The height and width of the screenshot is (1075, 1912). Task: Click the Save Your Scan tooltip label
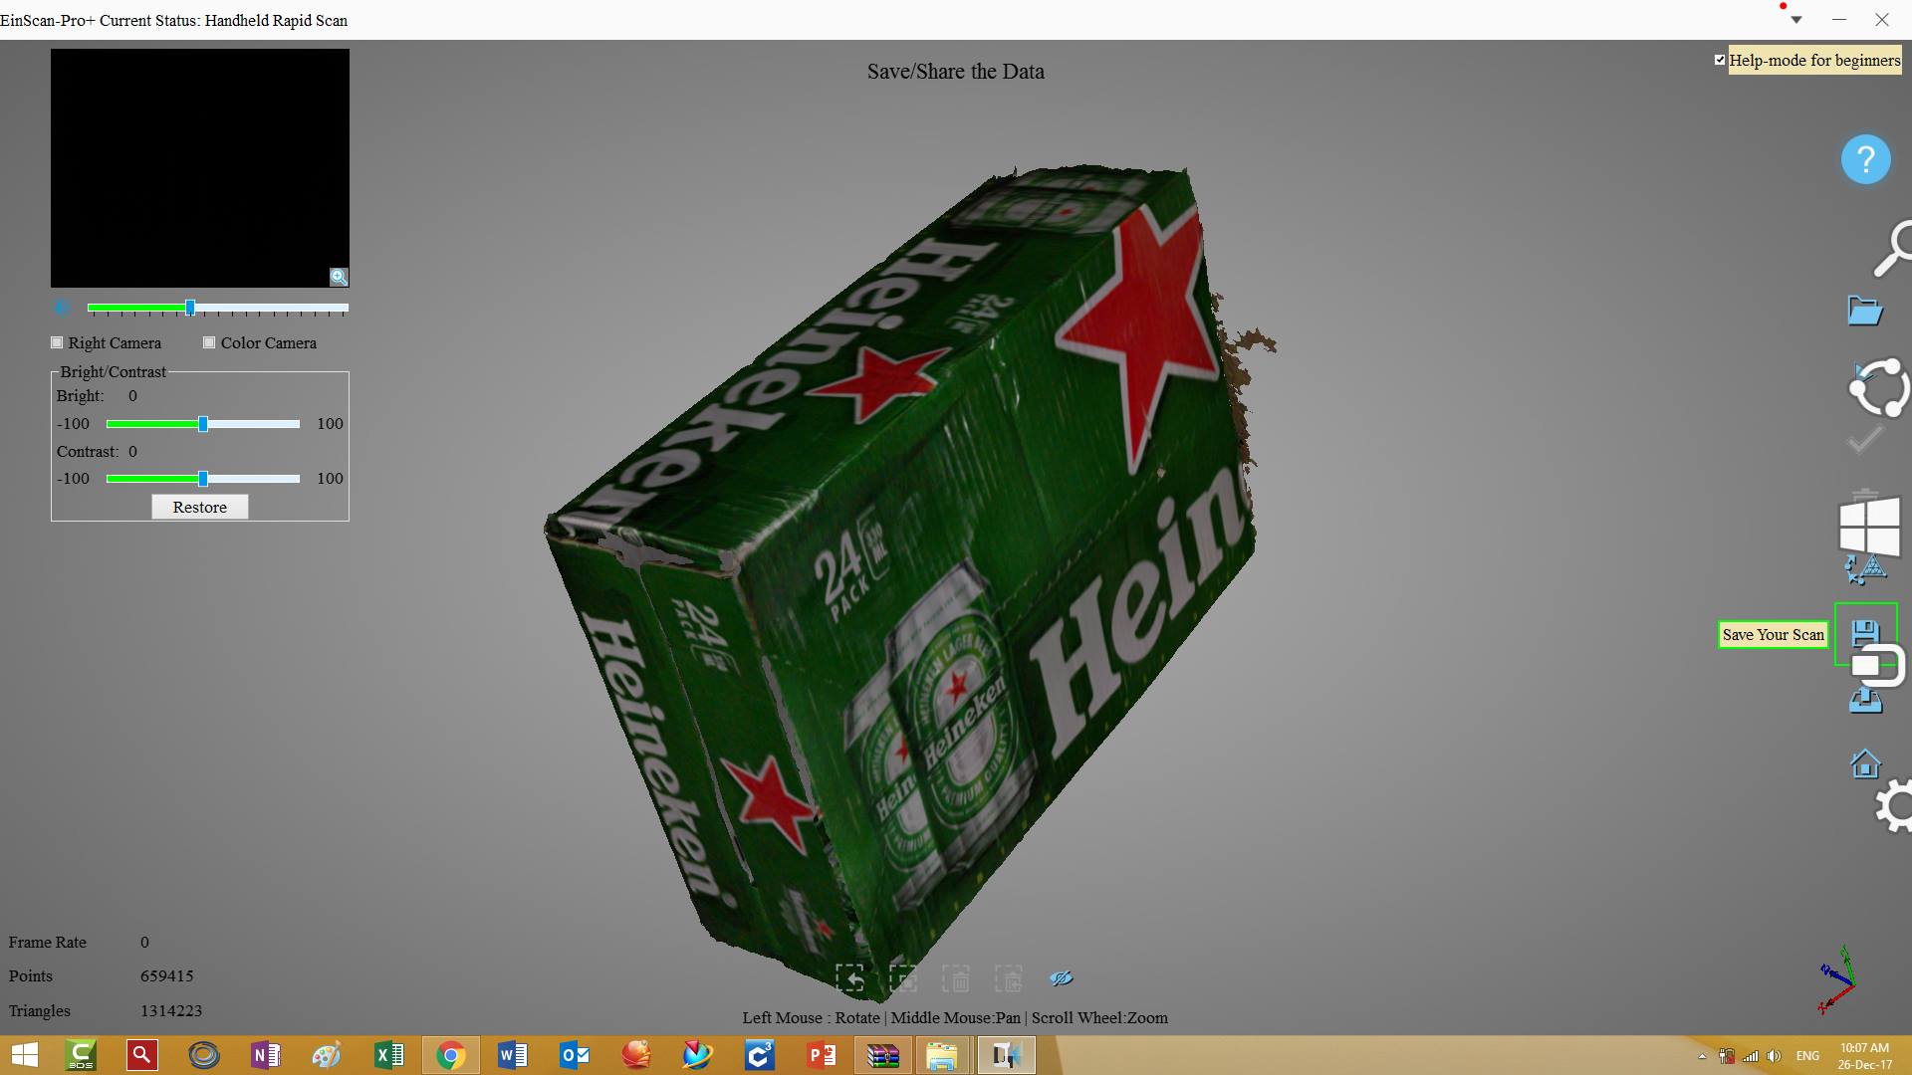pyautogui.click(x=1774, y=635)
